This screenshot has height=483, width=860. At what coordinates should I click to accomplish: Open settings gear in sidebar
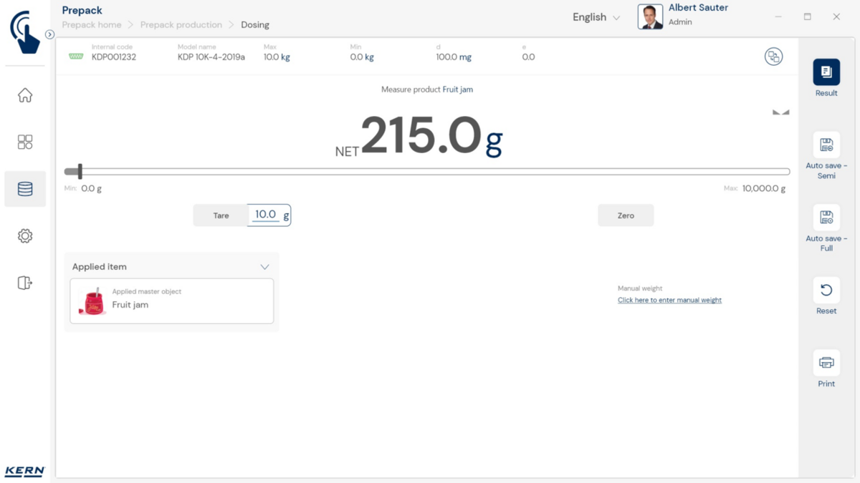coord(25,236)
